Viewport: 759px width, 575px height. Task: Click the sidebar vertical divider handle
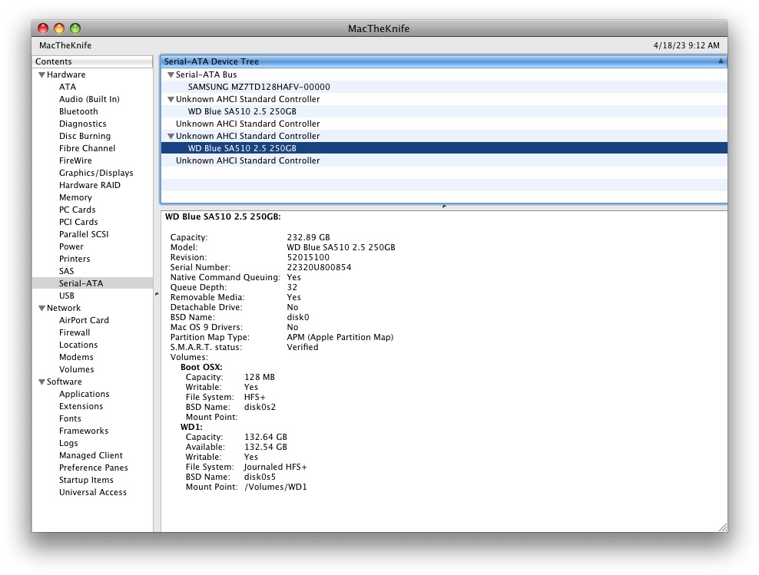157,294
